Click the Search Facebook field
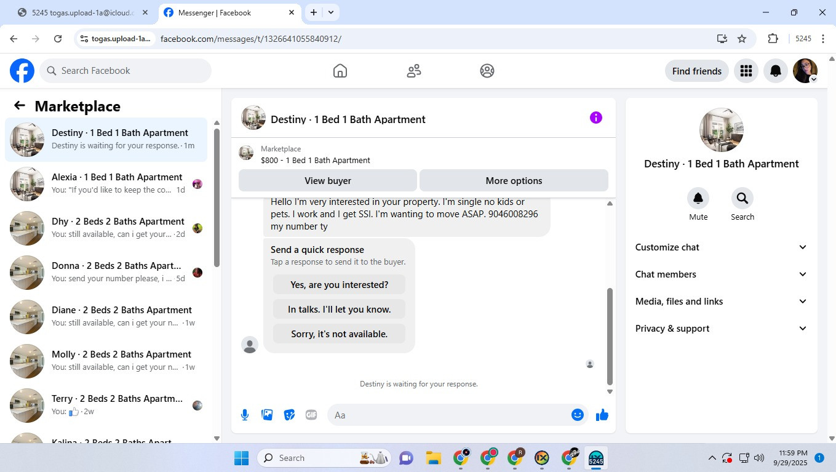Image resolution: width=836 pixels, height=472 pixels. point(125,71)
